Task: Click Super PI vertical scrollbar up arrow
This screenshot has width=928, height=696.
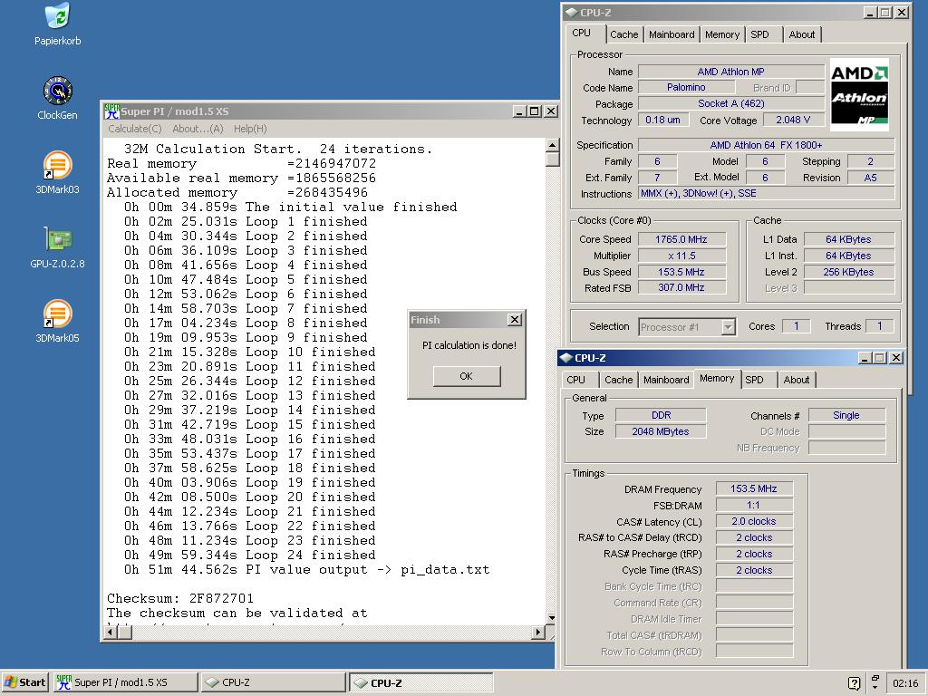Action: (552, 145)
